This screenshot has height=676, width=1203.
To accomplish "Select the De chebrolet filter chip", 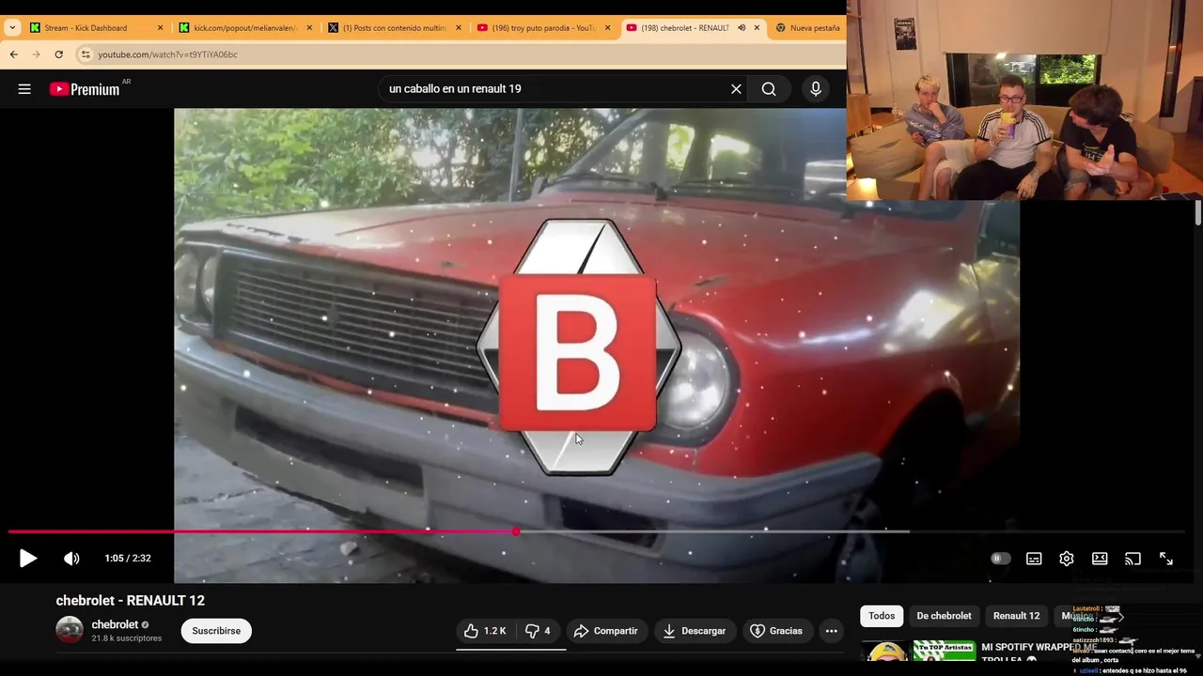I will click(944, 616).
